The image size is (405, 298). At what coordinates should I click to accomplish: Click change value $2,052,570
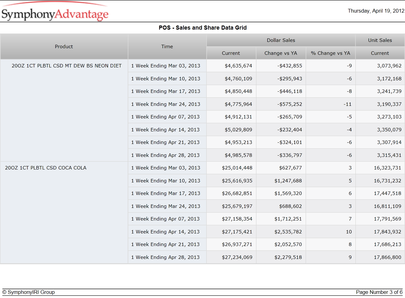pos(288,244)
